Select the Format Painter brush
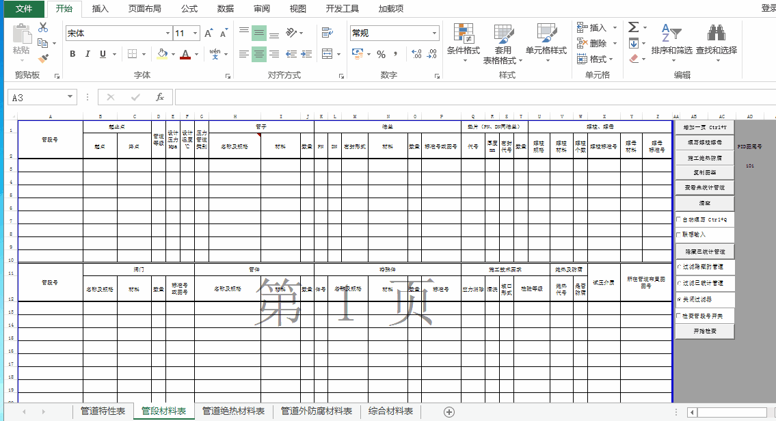776x421 pixels. 43,59
